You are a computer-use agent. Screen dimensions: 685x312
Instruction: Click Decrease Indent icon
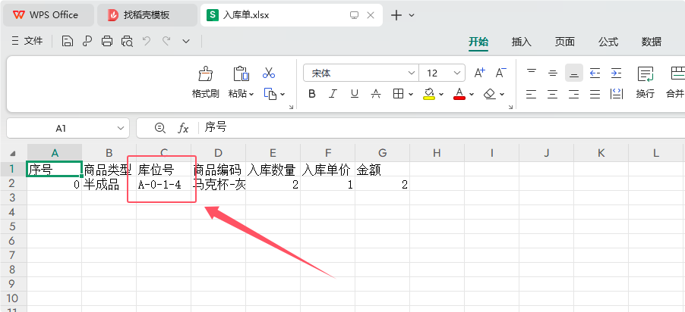(x=595, y=73)
